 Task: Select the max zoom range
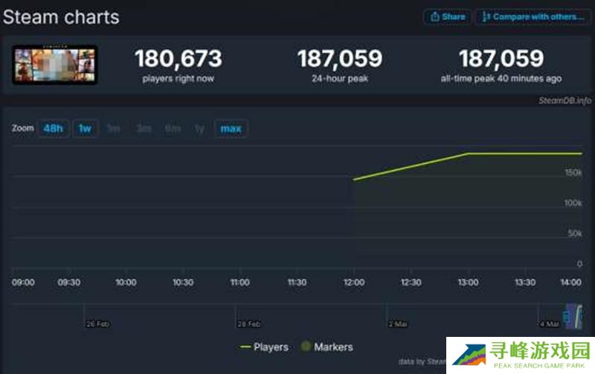point(231,128)
